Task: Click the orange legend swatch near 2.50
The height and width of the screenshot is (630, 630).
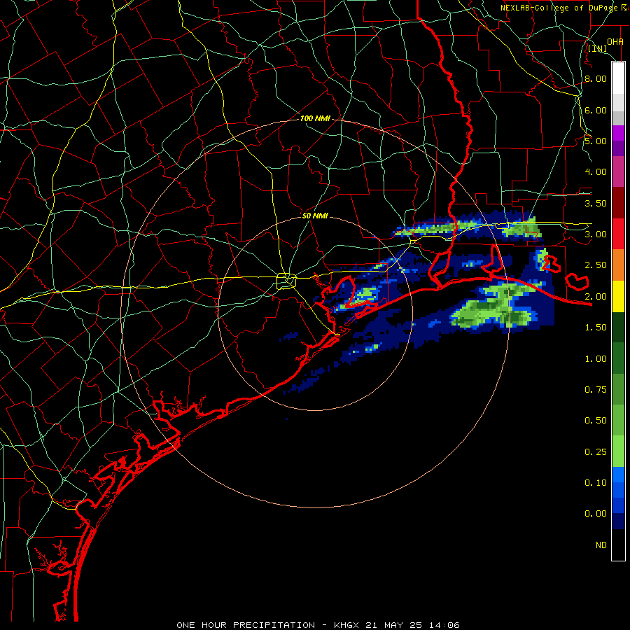Action: pos(618,265)
